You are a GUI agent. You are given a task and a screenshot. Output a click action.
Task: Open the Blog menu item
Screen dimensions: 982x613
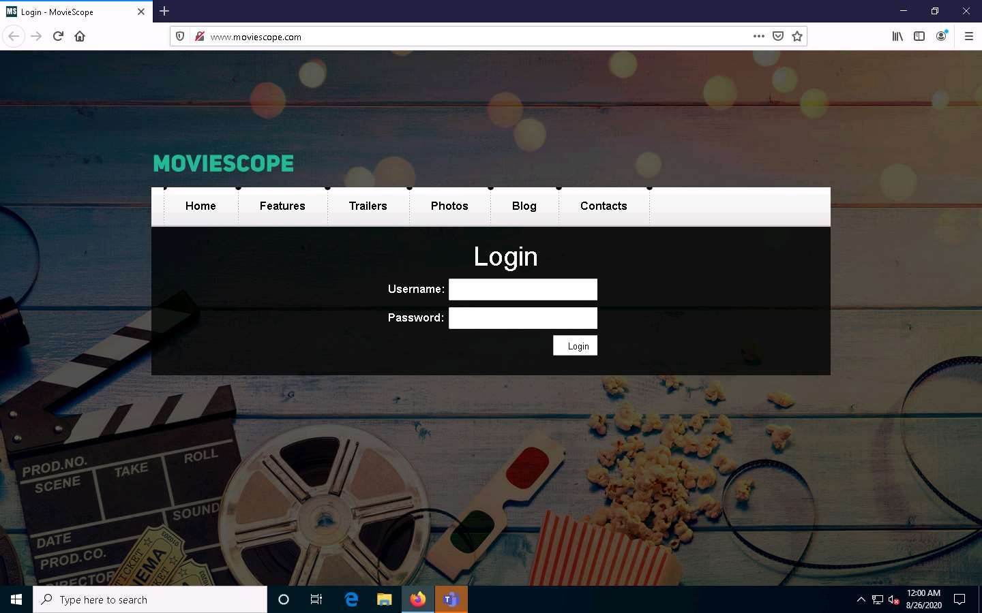point(524,206)
